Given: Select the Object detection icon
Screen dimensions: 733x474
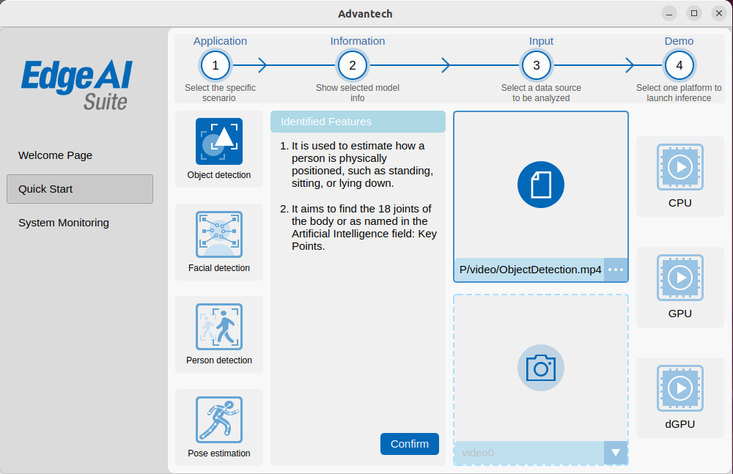Looking at the screenshot, I should [x=218, y=141].
